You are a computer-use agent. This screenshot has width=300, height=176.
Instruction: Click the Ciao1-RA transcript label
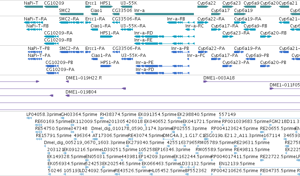pyautogui.click(x=100, y=26)
